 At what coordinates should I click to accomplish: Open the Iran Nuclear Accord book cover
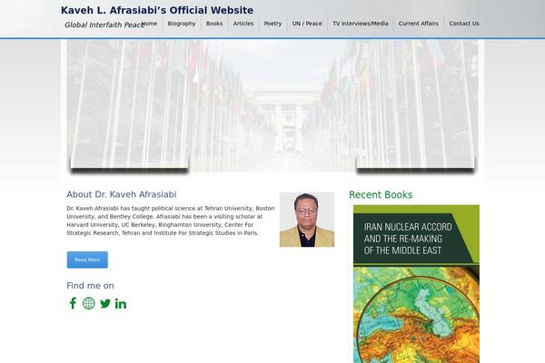(416, 284)
